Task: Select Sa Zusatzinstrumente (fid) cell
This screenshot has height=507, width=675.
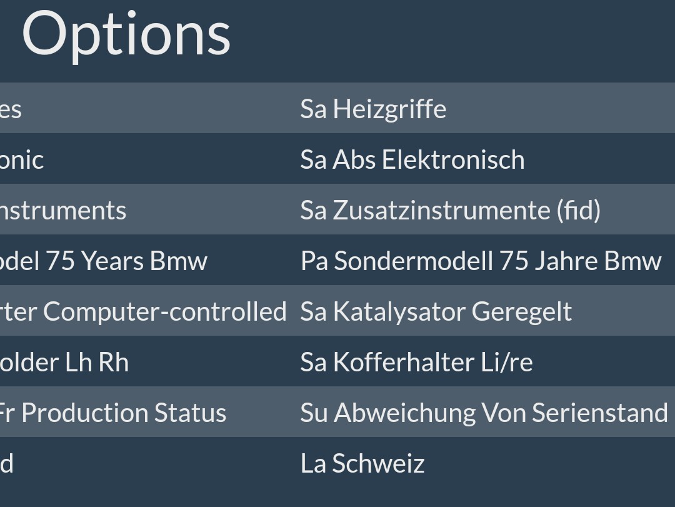Action: tap(450, 210)
